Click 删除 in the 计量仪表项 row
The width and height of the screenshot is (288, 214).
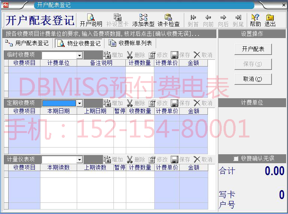(x=136, y=159)
